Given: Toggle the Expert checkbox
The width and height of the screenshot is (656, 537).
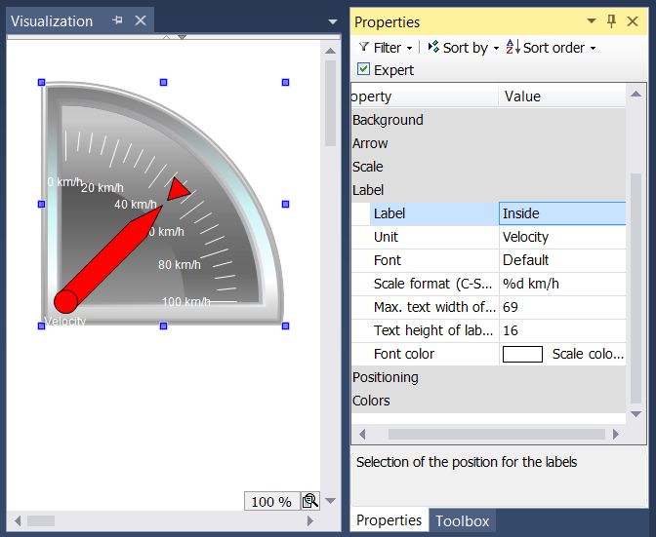Looking at the screenshot, I should [363, 69].
